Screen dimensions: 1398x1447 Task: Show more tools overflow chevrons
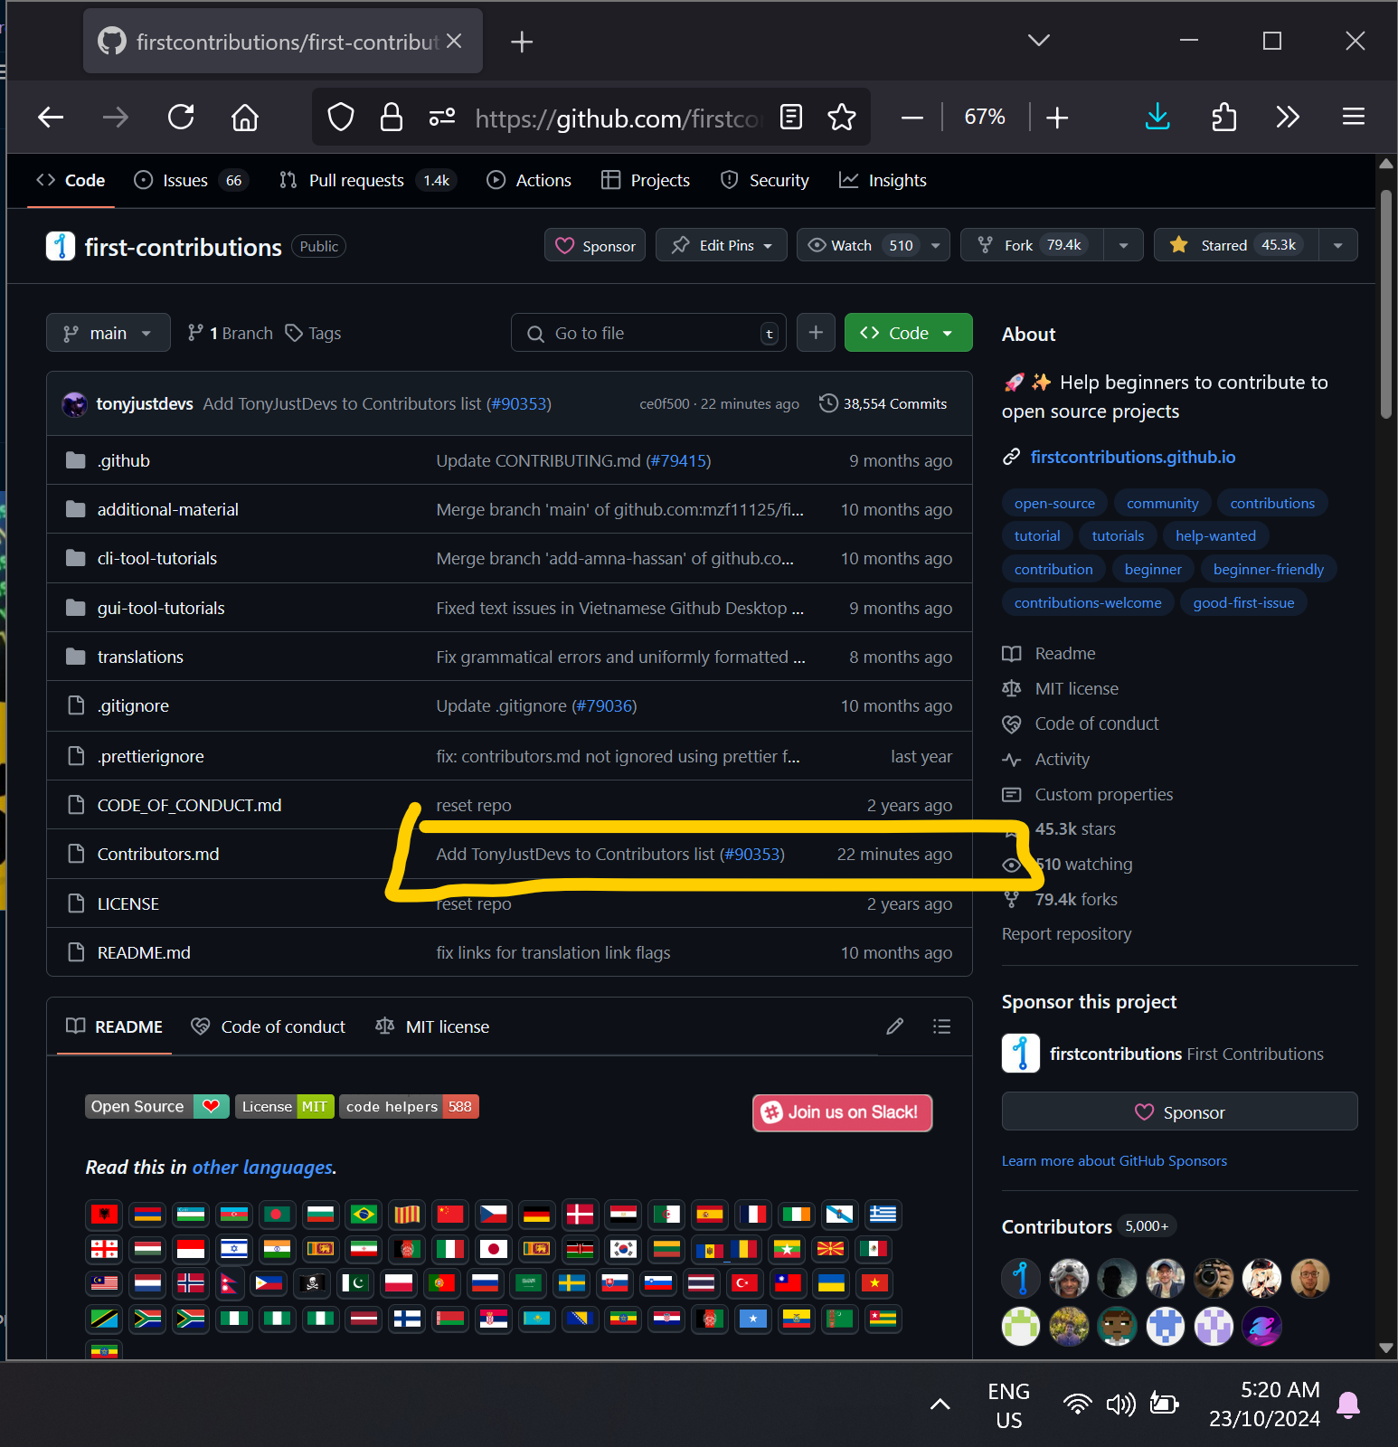point(1288,117)
